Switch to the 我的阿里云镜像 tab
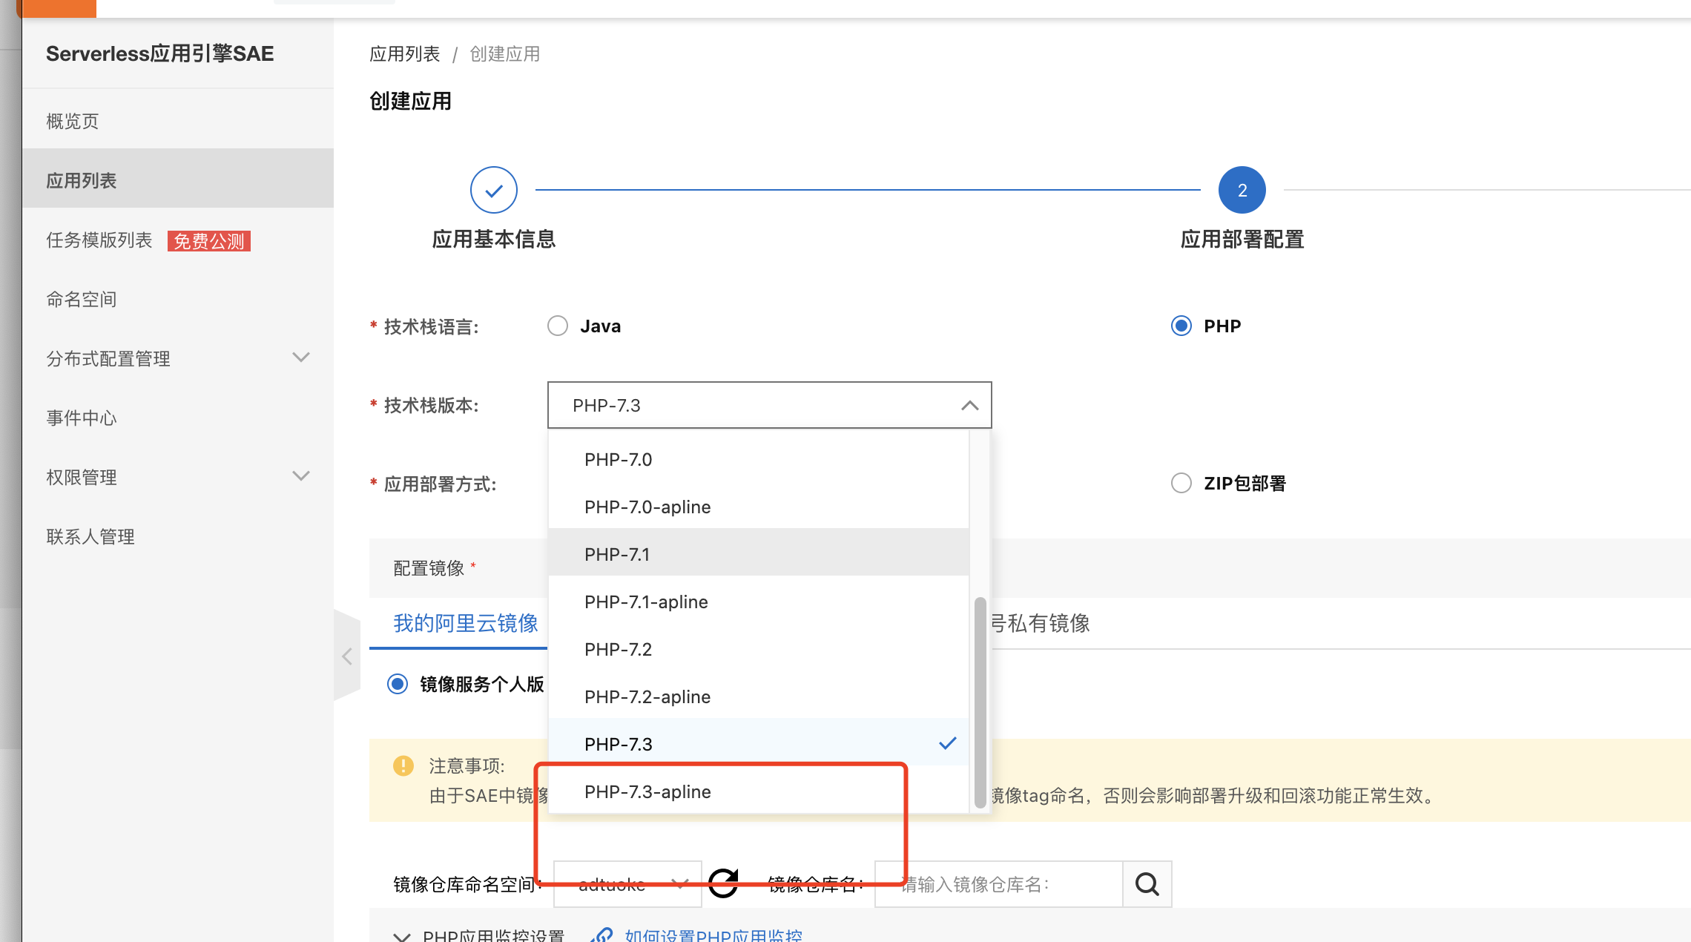 [466, 623]
